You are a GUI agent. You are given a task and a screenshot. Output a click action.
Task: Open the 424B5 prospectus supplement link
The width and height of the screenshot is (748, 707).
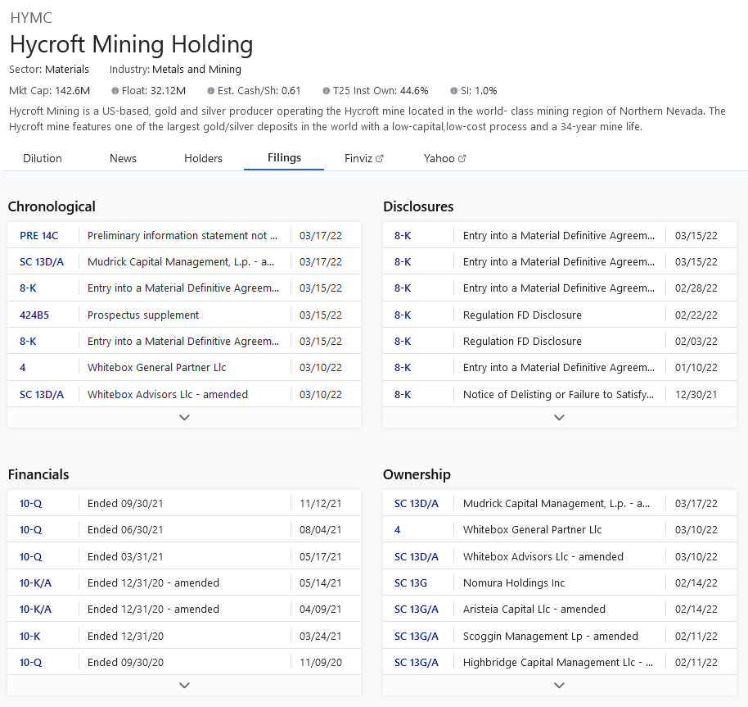34,315
